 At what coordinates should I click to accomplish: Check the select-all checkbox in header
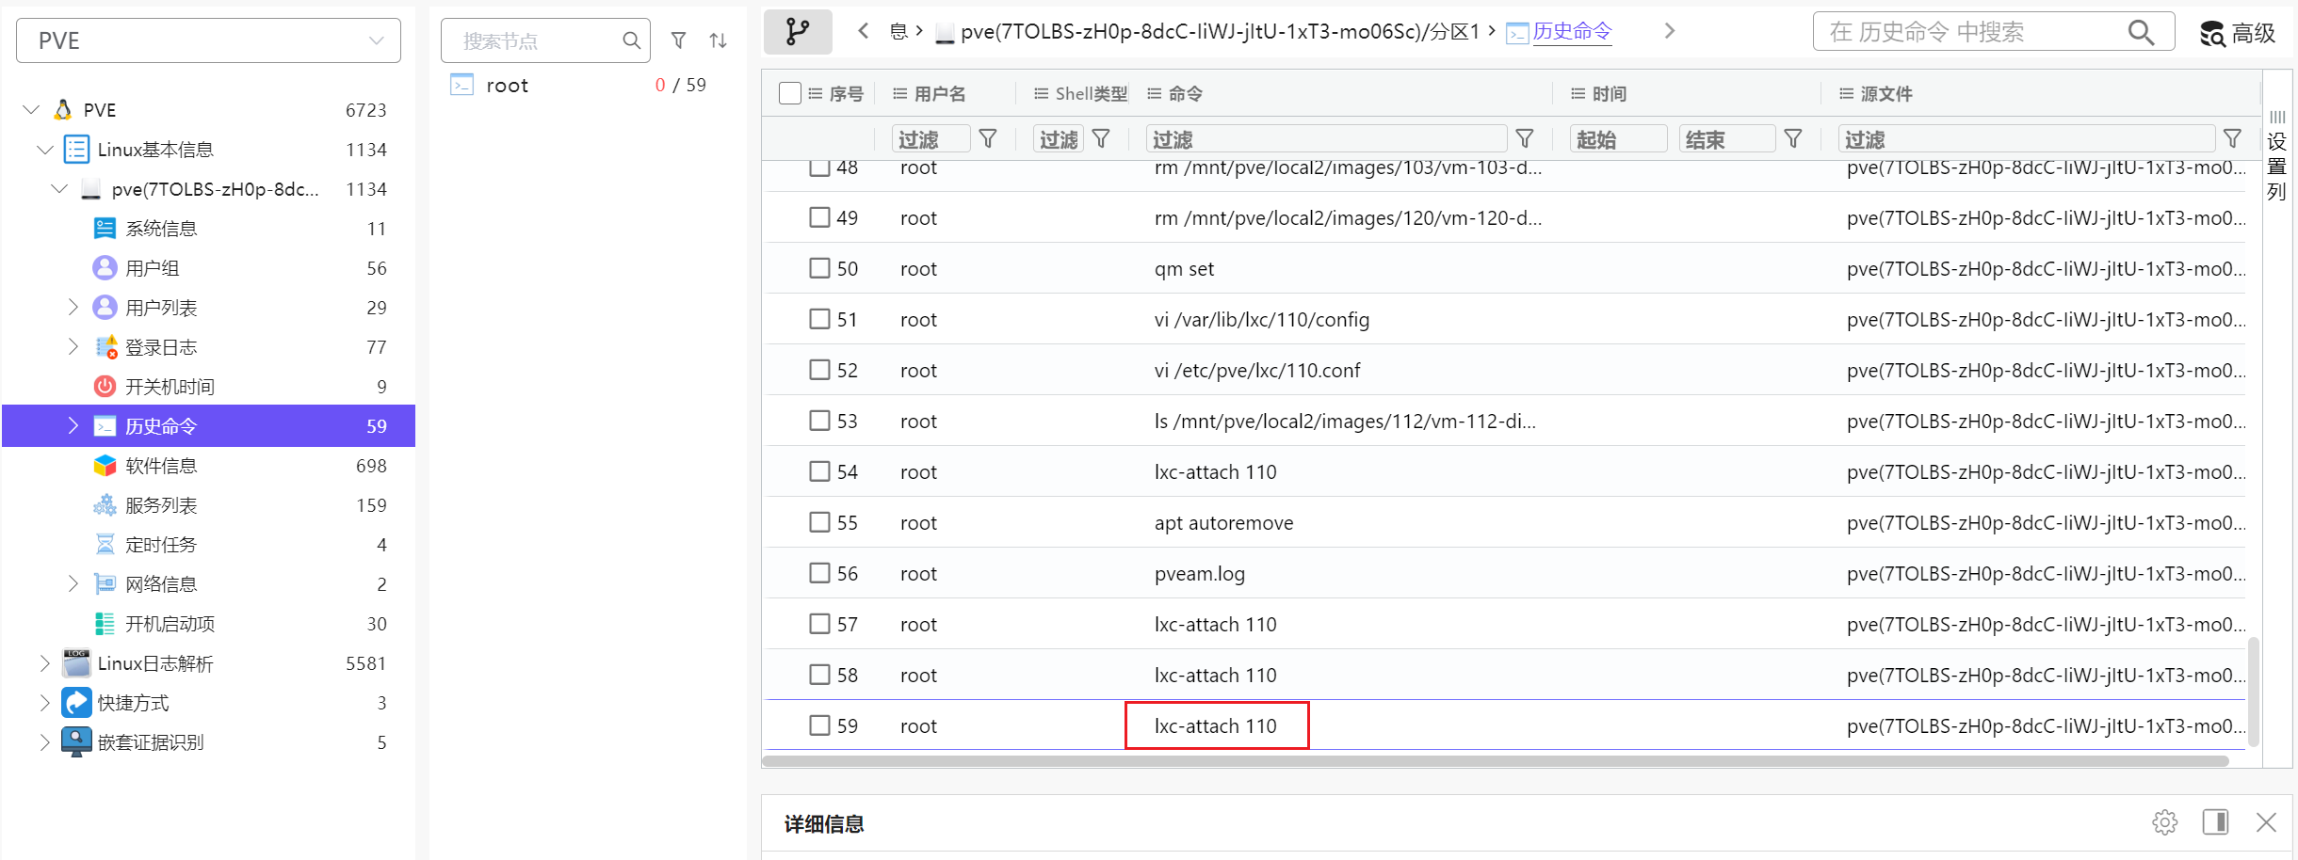[x=790, y=93]
